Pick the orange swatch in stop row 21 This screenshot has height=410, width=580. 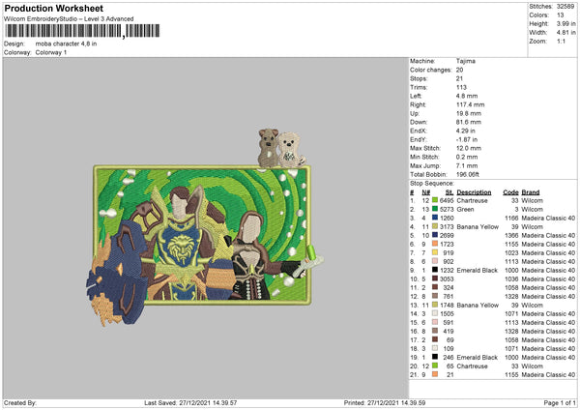click(435, 375)
